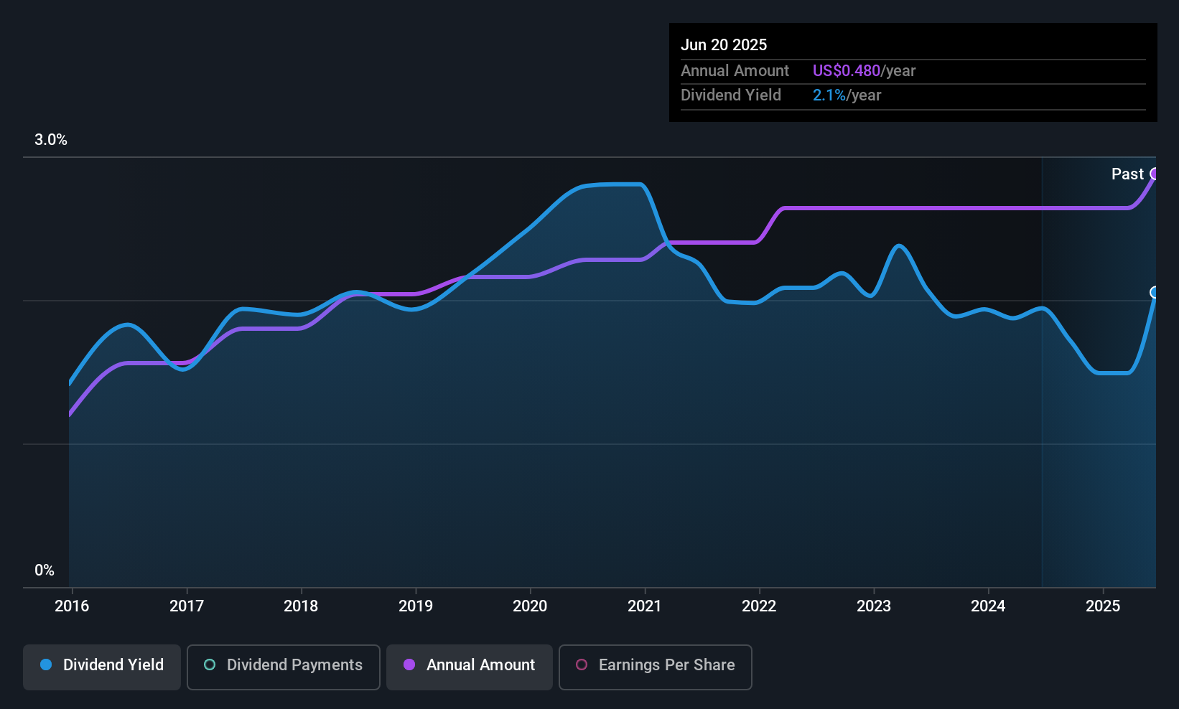Click the 2016 x-axis label
1179x709 pixels.
[x=72, y=606]
